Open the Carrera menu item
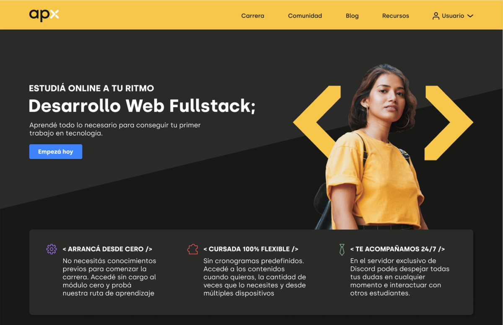Viewport: 503px width, 325px height. [x=253, y=16]
